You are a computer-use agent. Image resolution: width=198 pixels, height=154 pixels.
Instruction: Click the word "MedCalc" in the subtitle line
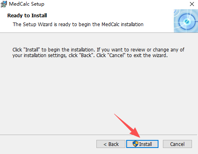pyautogui.click(x=110, y=25)
